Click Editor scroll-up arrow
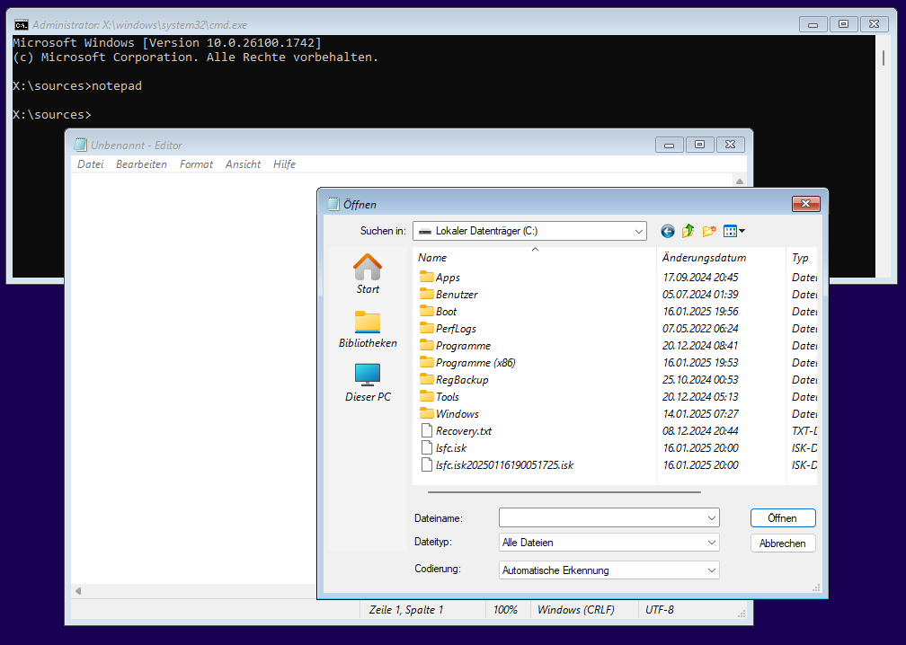906x645 pixels. (740, 181)
